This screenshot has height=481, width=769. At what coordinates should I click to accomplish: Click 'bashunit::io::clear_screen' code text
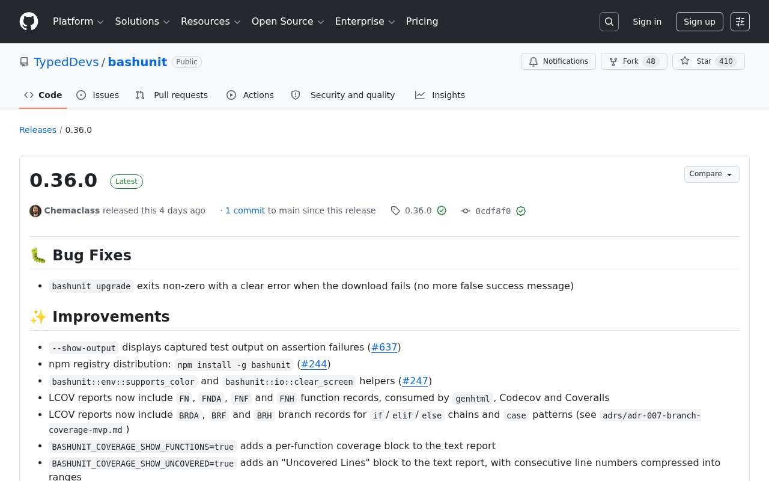[x=289, y=381]
